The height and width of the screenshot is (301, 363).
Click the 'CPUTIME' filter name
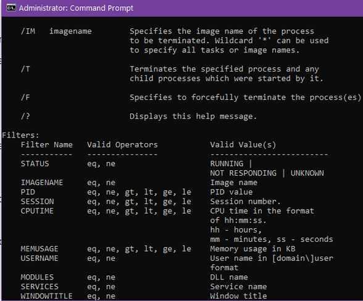[x=37, y=211]
